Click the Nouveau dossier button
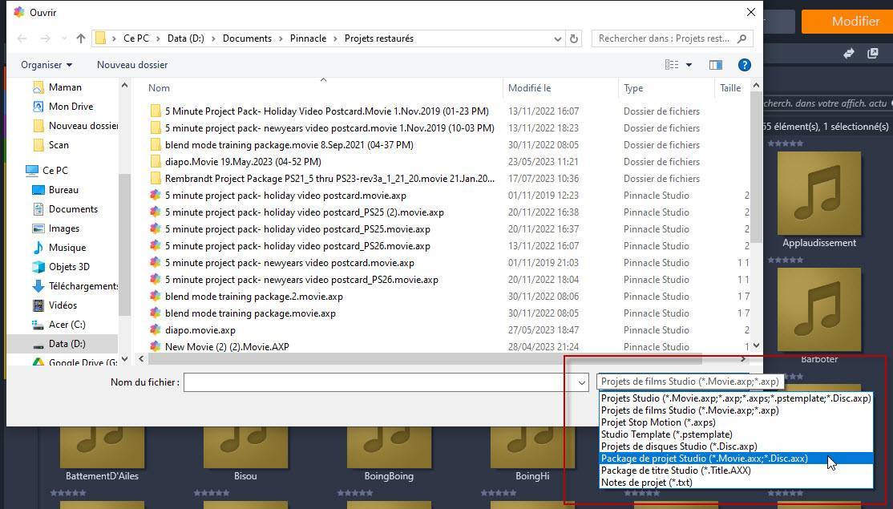Viewport: 893px width, 509px height. click(132, 65)
